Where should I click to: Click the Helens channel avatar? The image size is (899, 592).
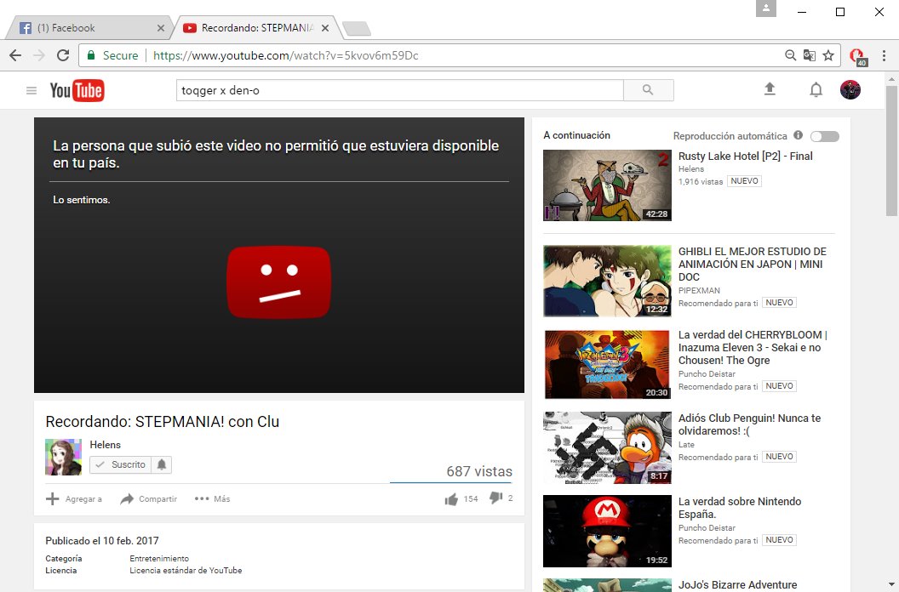point(64,457)
